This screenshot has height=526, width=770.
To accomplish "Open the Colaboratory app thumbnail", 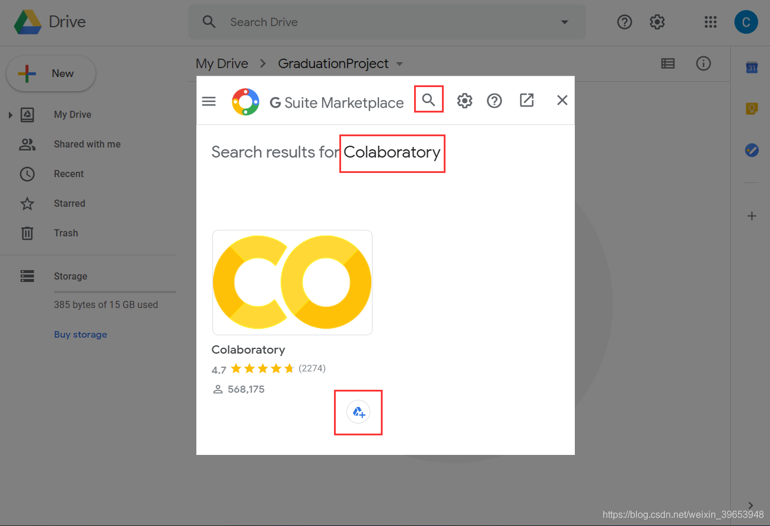I will coord(292,283).
